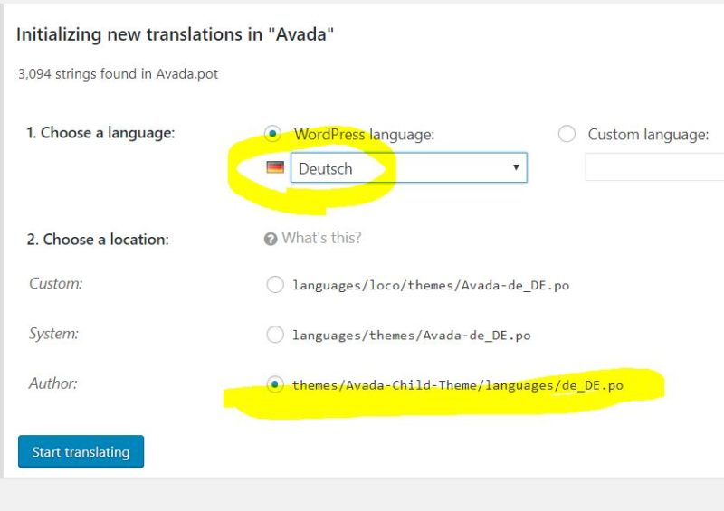Viewport: 724px width, 511px height.
Task: Click the Custom language text field
Action: click(x=653, y=168)
